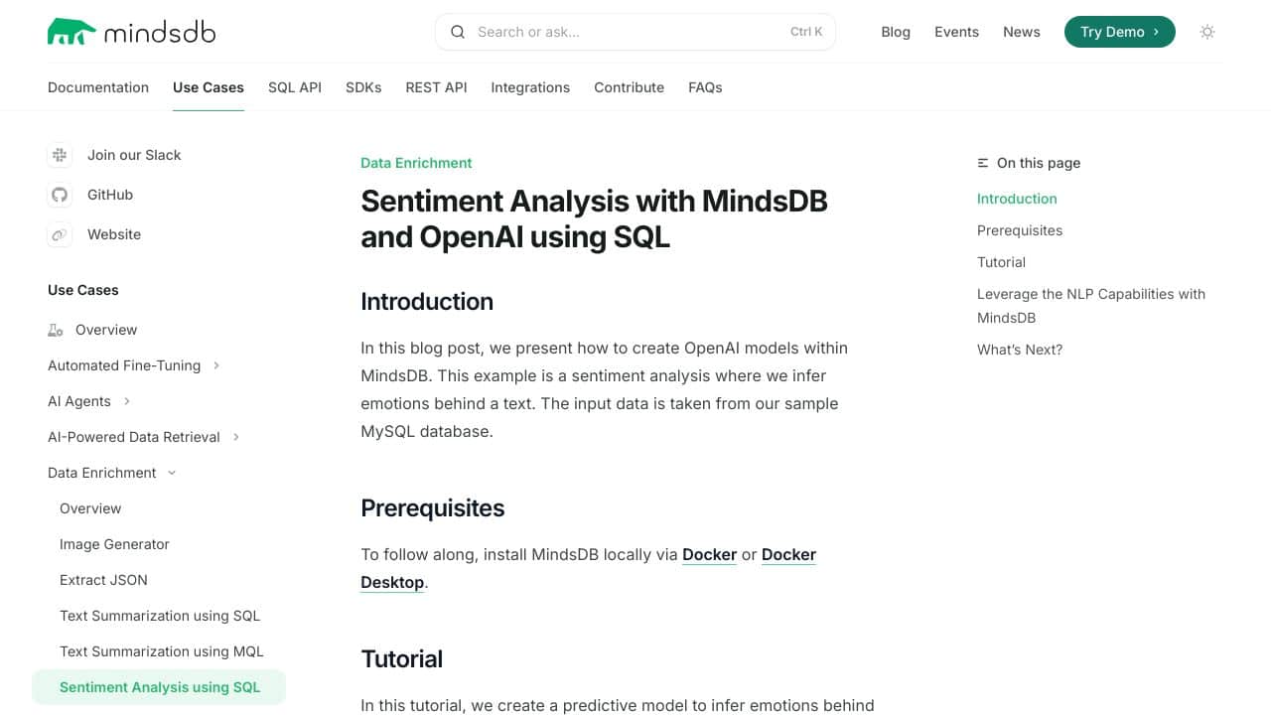Open the Extract JSON page

coord(103,580)
